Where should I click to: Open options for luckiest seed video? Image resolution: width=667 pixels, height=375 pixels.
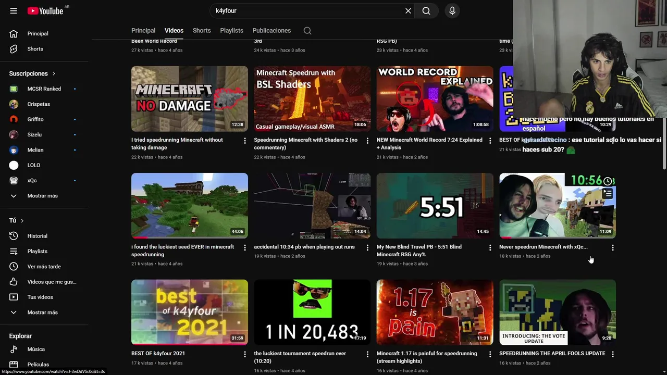(245, 248)
